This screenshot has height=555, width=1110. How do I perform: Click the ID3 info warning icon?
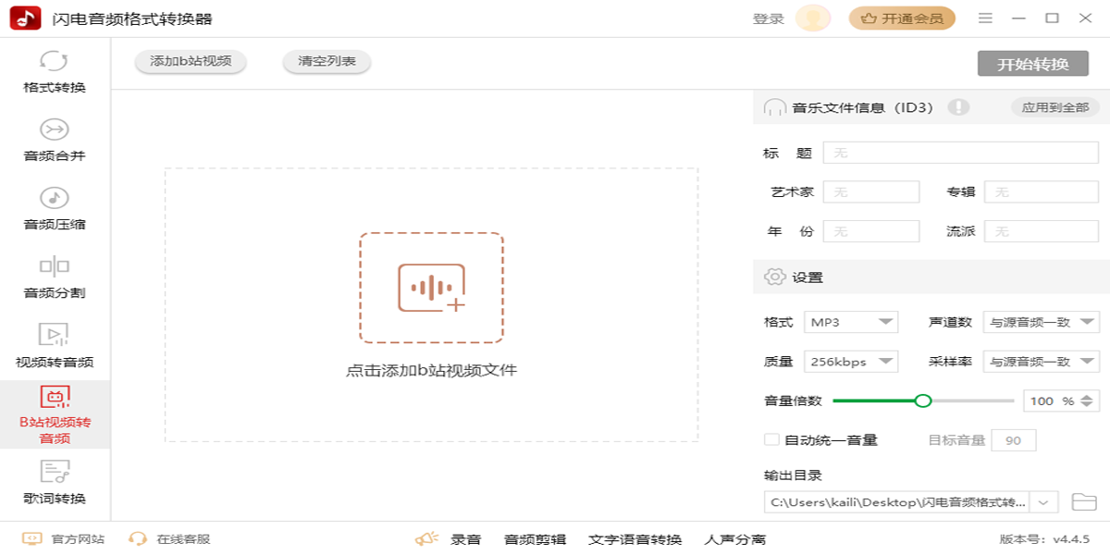click(x=958, y=107)
